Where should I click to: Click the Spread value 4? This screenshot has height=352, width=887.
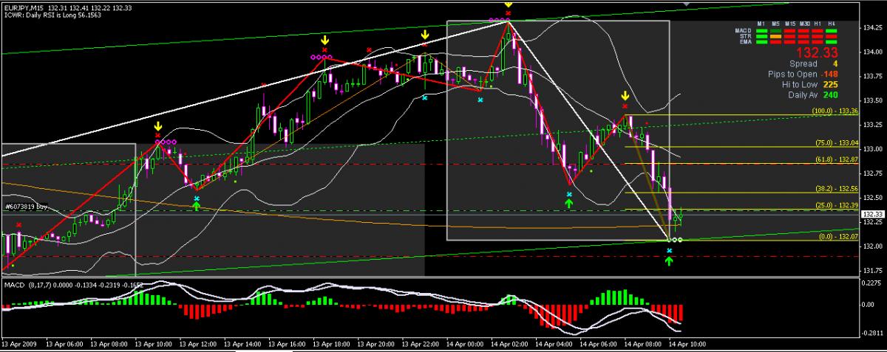(x=835, y=64)
